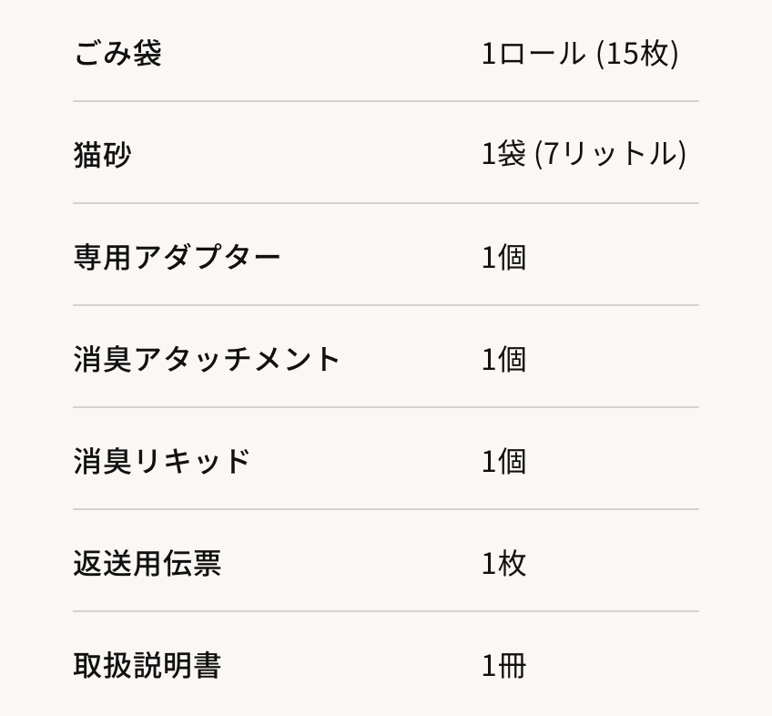Select the 1個 quantity beside 消臭アタッチメント
772x716 pixels.
coord(503,360)
